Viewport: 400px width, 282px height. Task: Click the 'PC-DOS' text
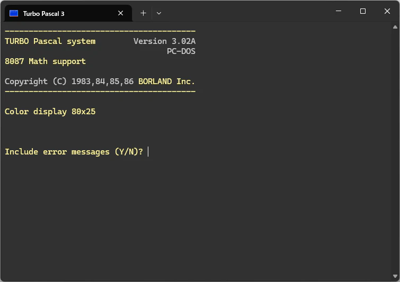pos(181,51)
